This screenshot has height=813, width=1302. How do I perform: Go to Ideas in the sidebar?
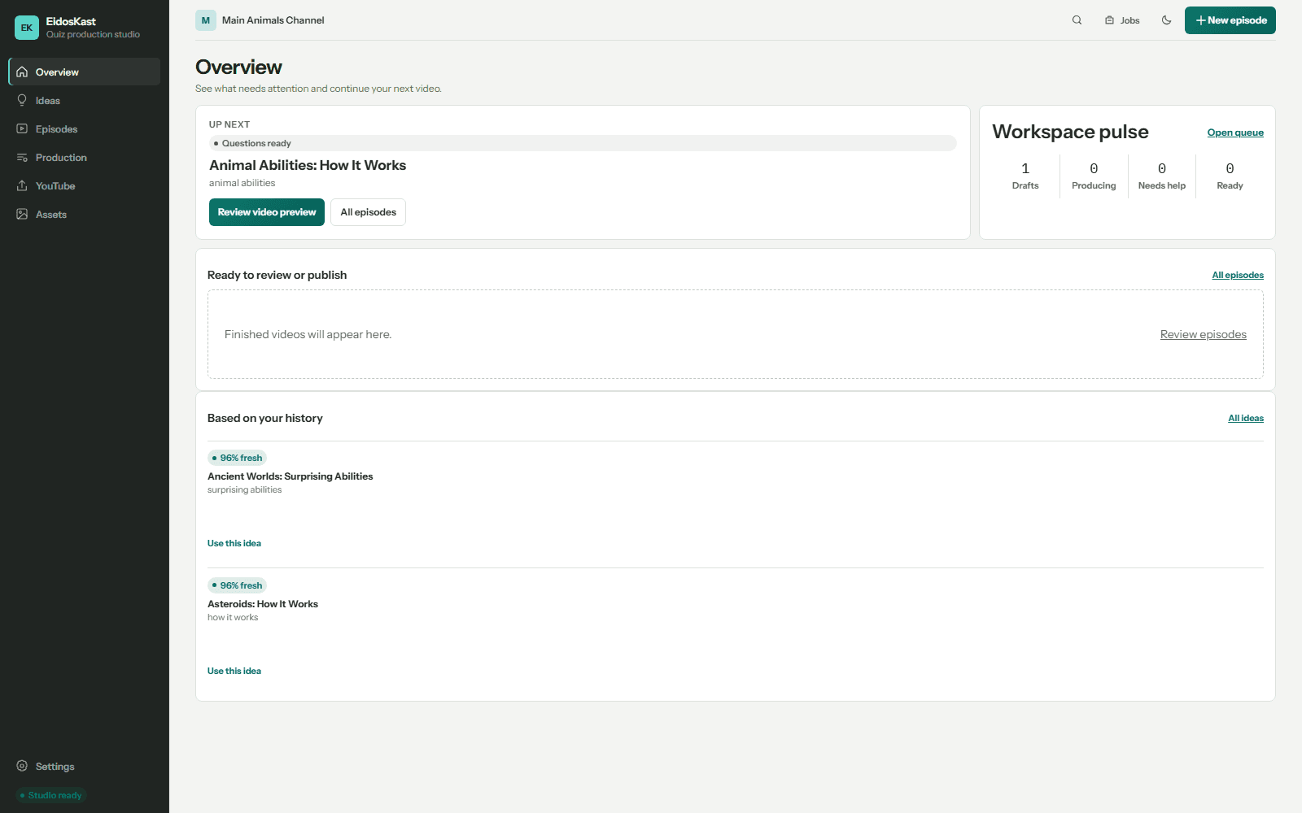(x=85, y=100)
